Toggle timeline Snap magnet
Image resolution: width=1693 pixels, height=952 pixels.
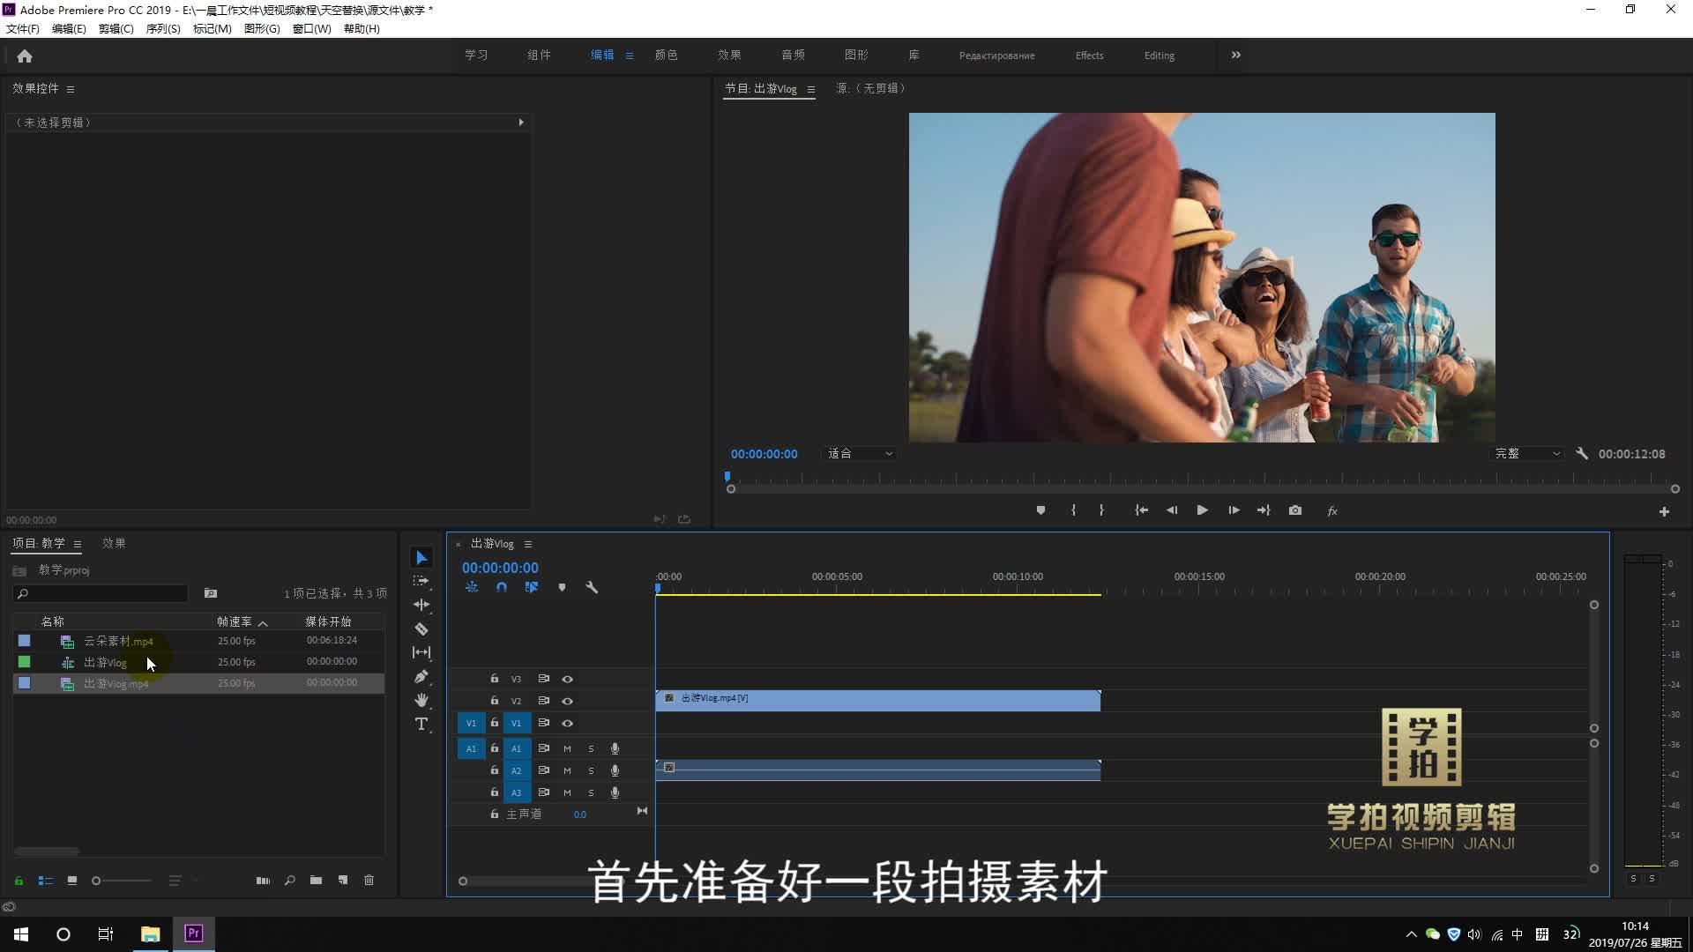502,587
